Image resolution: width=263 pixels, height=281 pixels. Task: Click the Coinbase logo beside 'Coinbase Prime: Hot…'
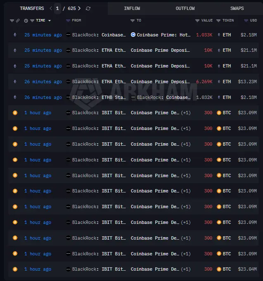(x=133, y=35)
